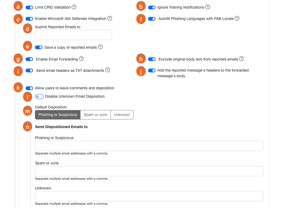Click help icon for TXT attachments setting
The height and width of the screenshot is (208, 285).
point(108,70)
